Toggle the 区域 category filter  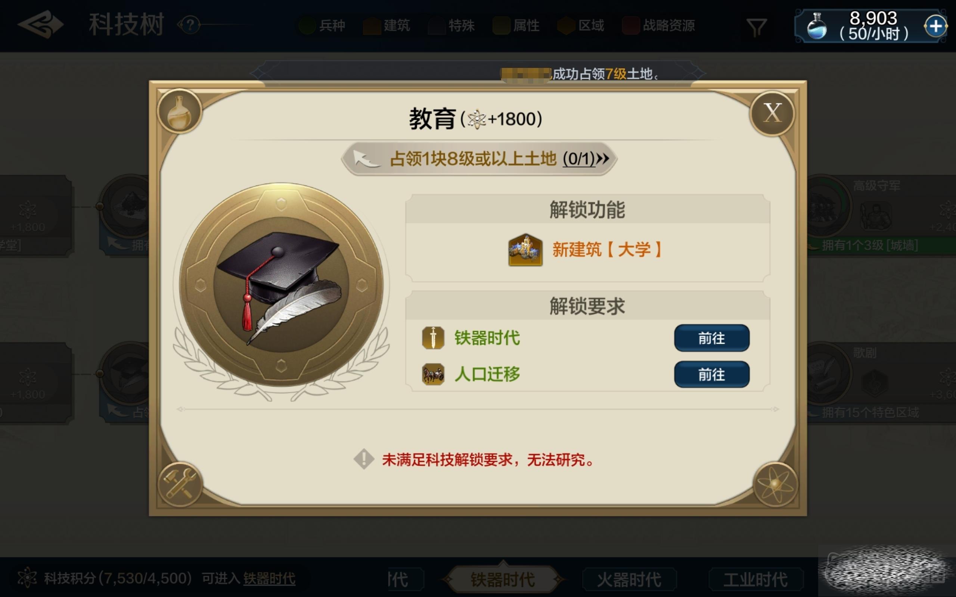pyautogui.click(x=581, y=26)
